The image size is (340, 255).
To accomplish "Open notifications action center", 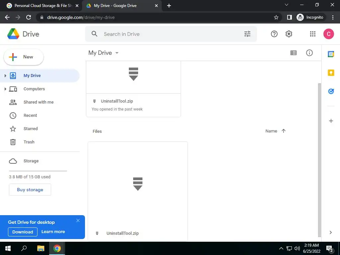I will tap(329, 249).
